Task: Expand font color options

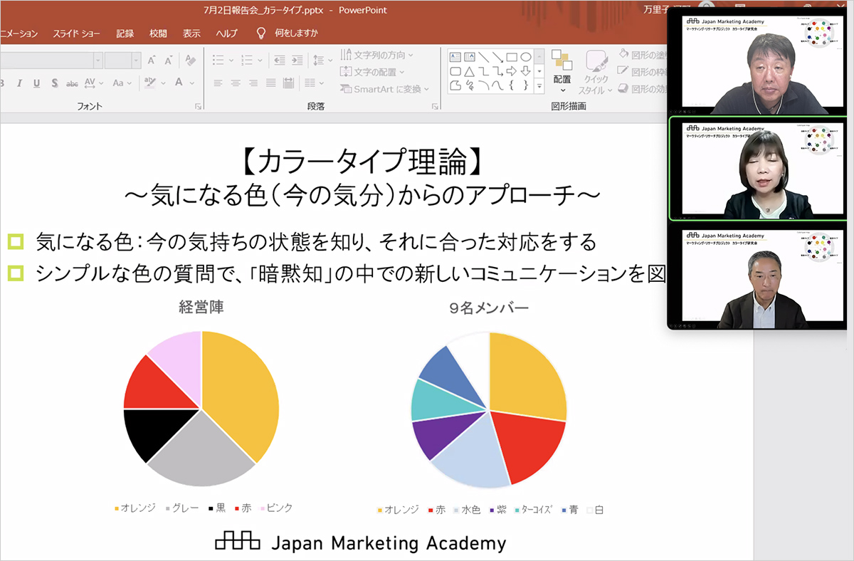Action: point(192,83)
